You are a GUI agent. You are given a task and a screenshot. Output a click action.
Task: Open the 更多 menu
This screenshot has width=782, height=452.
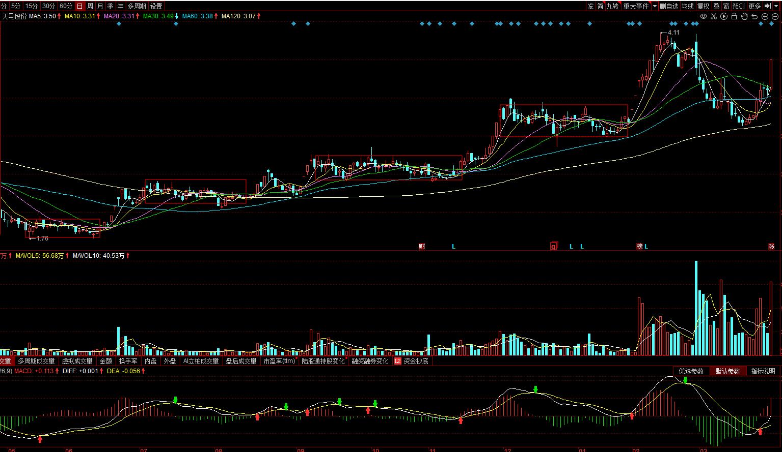tap(755, 6)
